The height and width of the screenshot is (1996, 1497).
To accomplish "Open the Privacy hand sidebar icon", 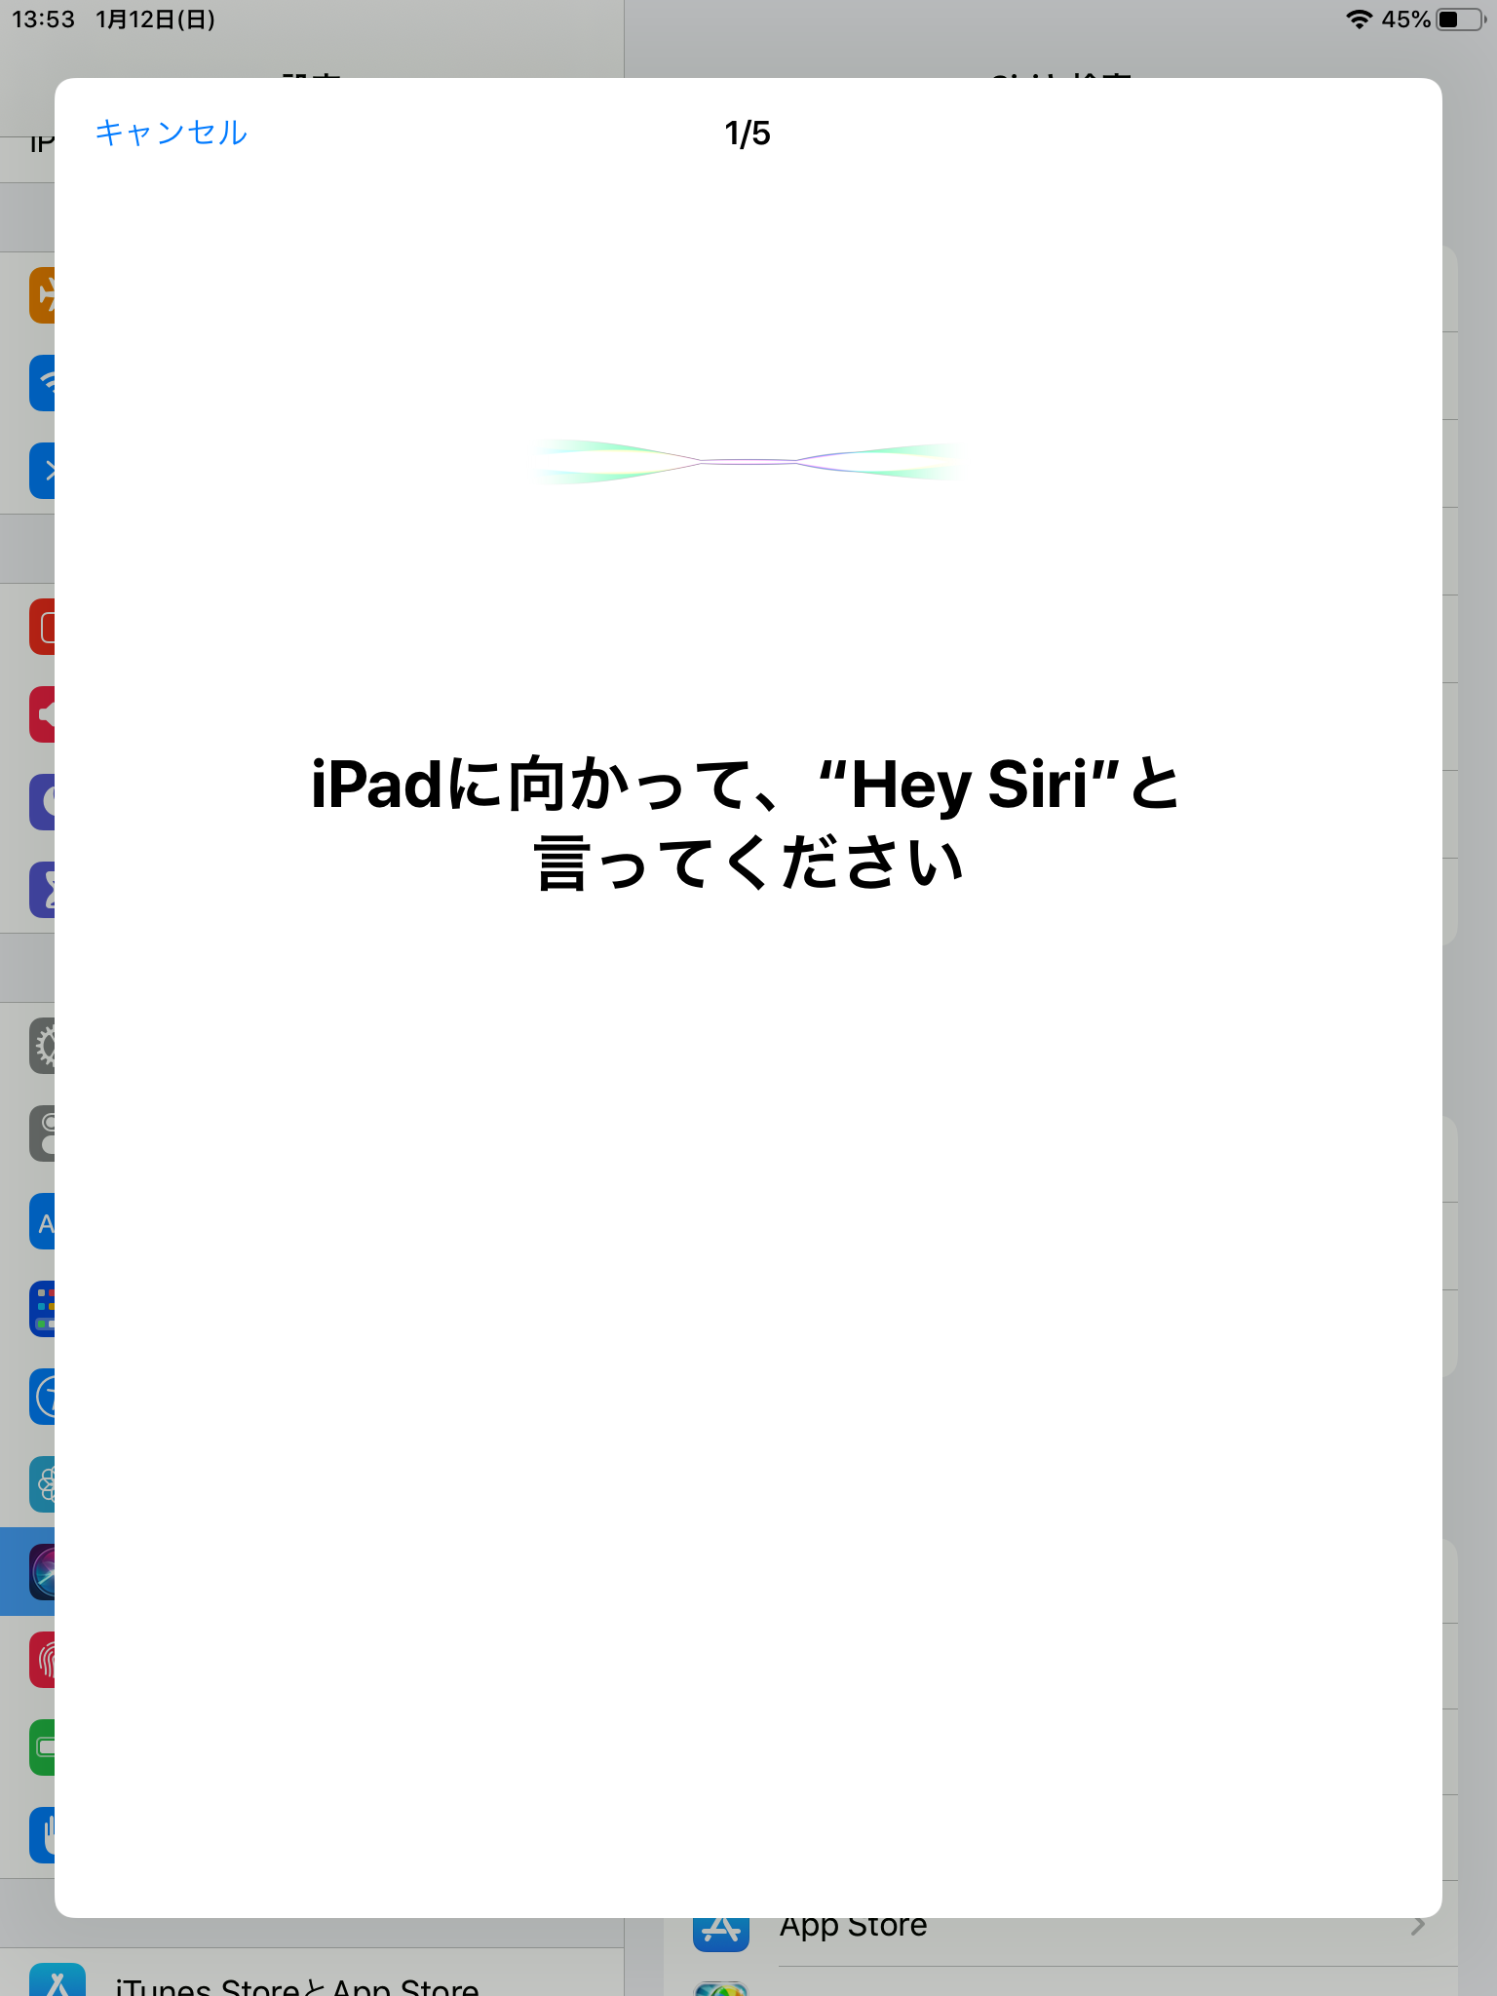I will pyautogui.click(x=42, y=1835).
